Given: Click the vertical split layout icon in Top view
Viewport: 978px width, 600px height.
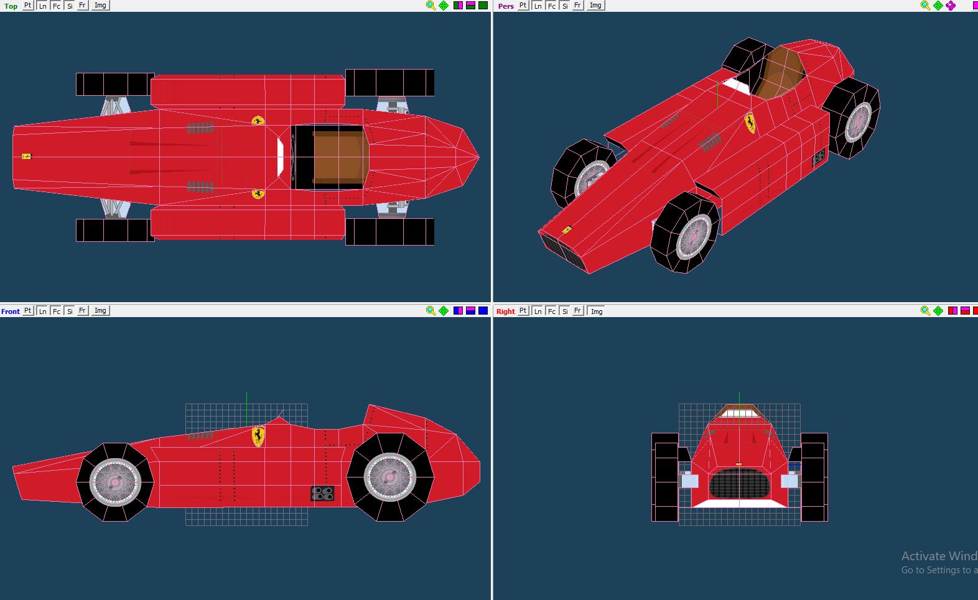Looking at the screenshot, I should 459,6.
